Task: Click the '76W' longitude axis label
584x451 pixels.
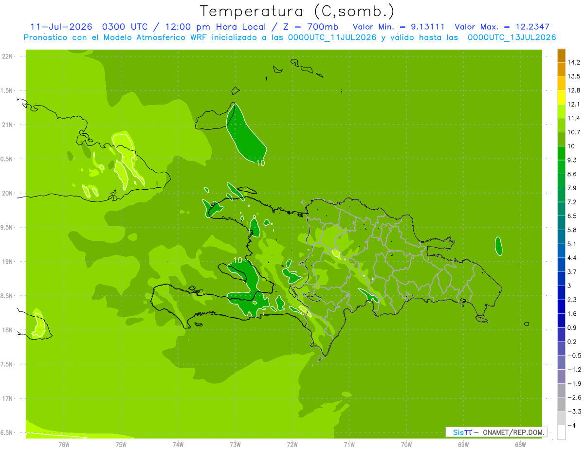Action: (64, 444)
